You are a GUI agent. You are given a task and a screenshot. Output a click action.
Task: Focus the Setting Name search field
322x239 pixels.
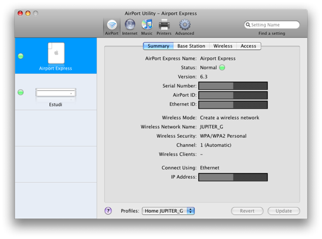[x=272, y=25]
